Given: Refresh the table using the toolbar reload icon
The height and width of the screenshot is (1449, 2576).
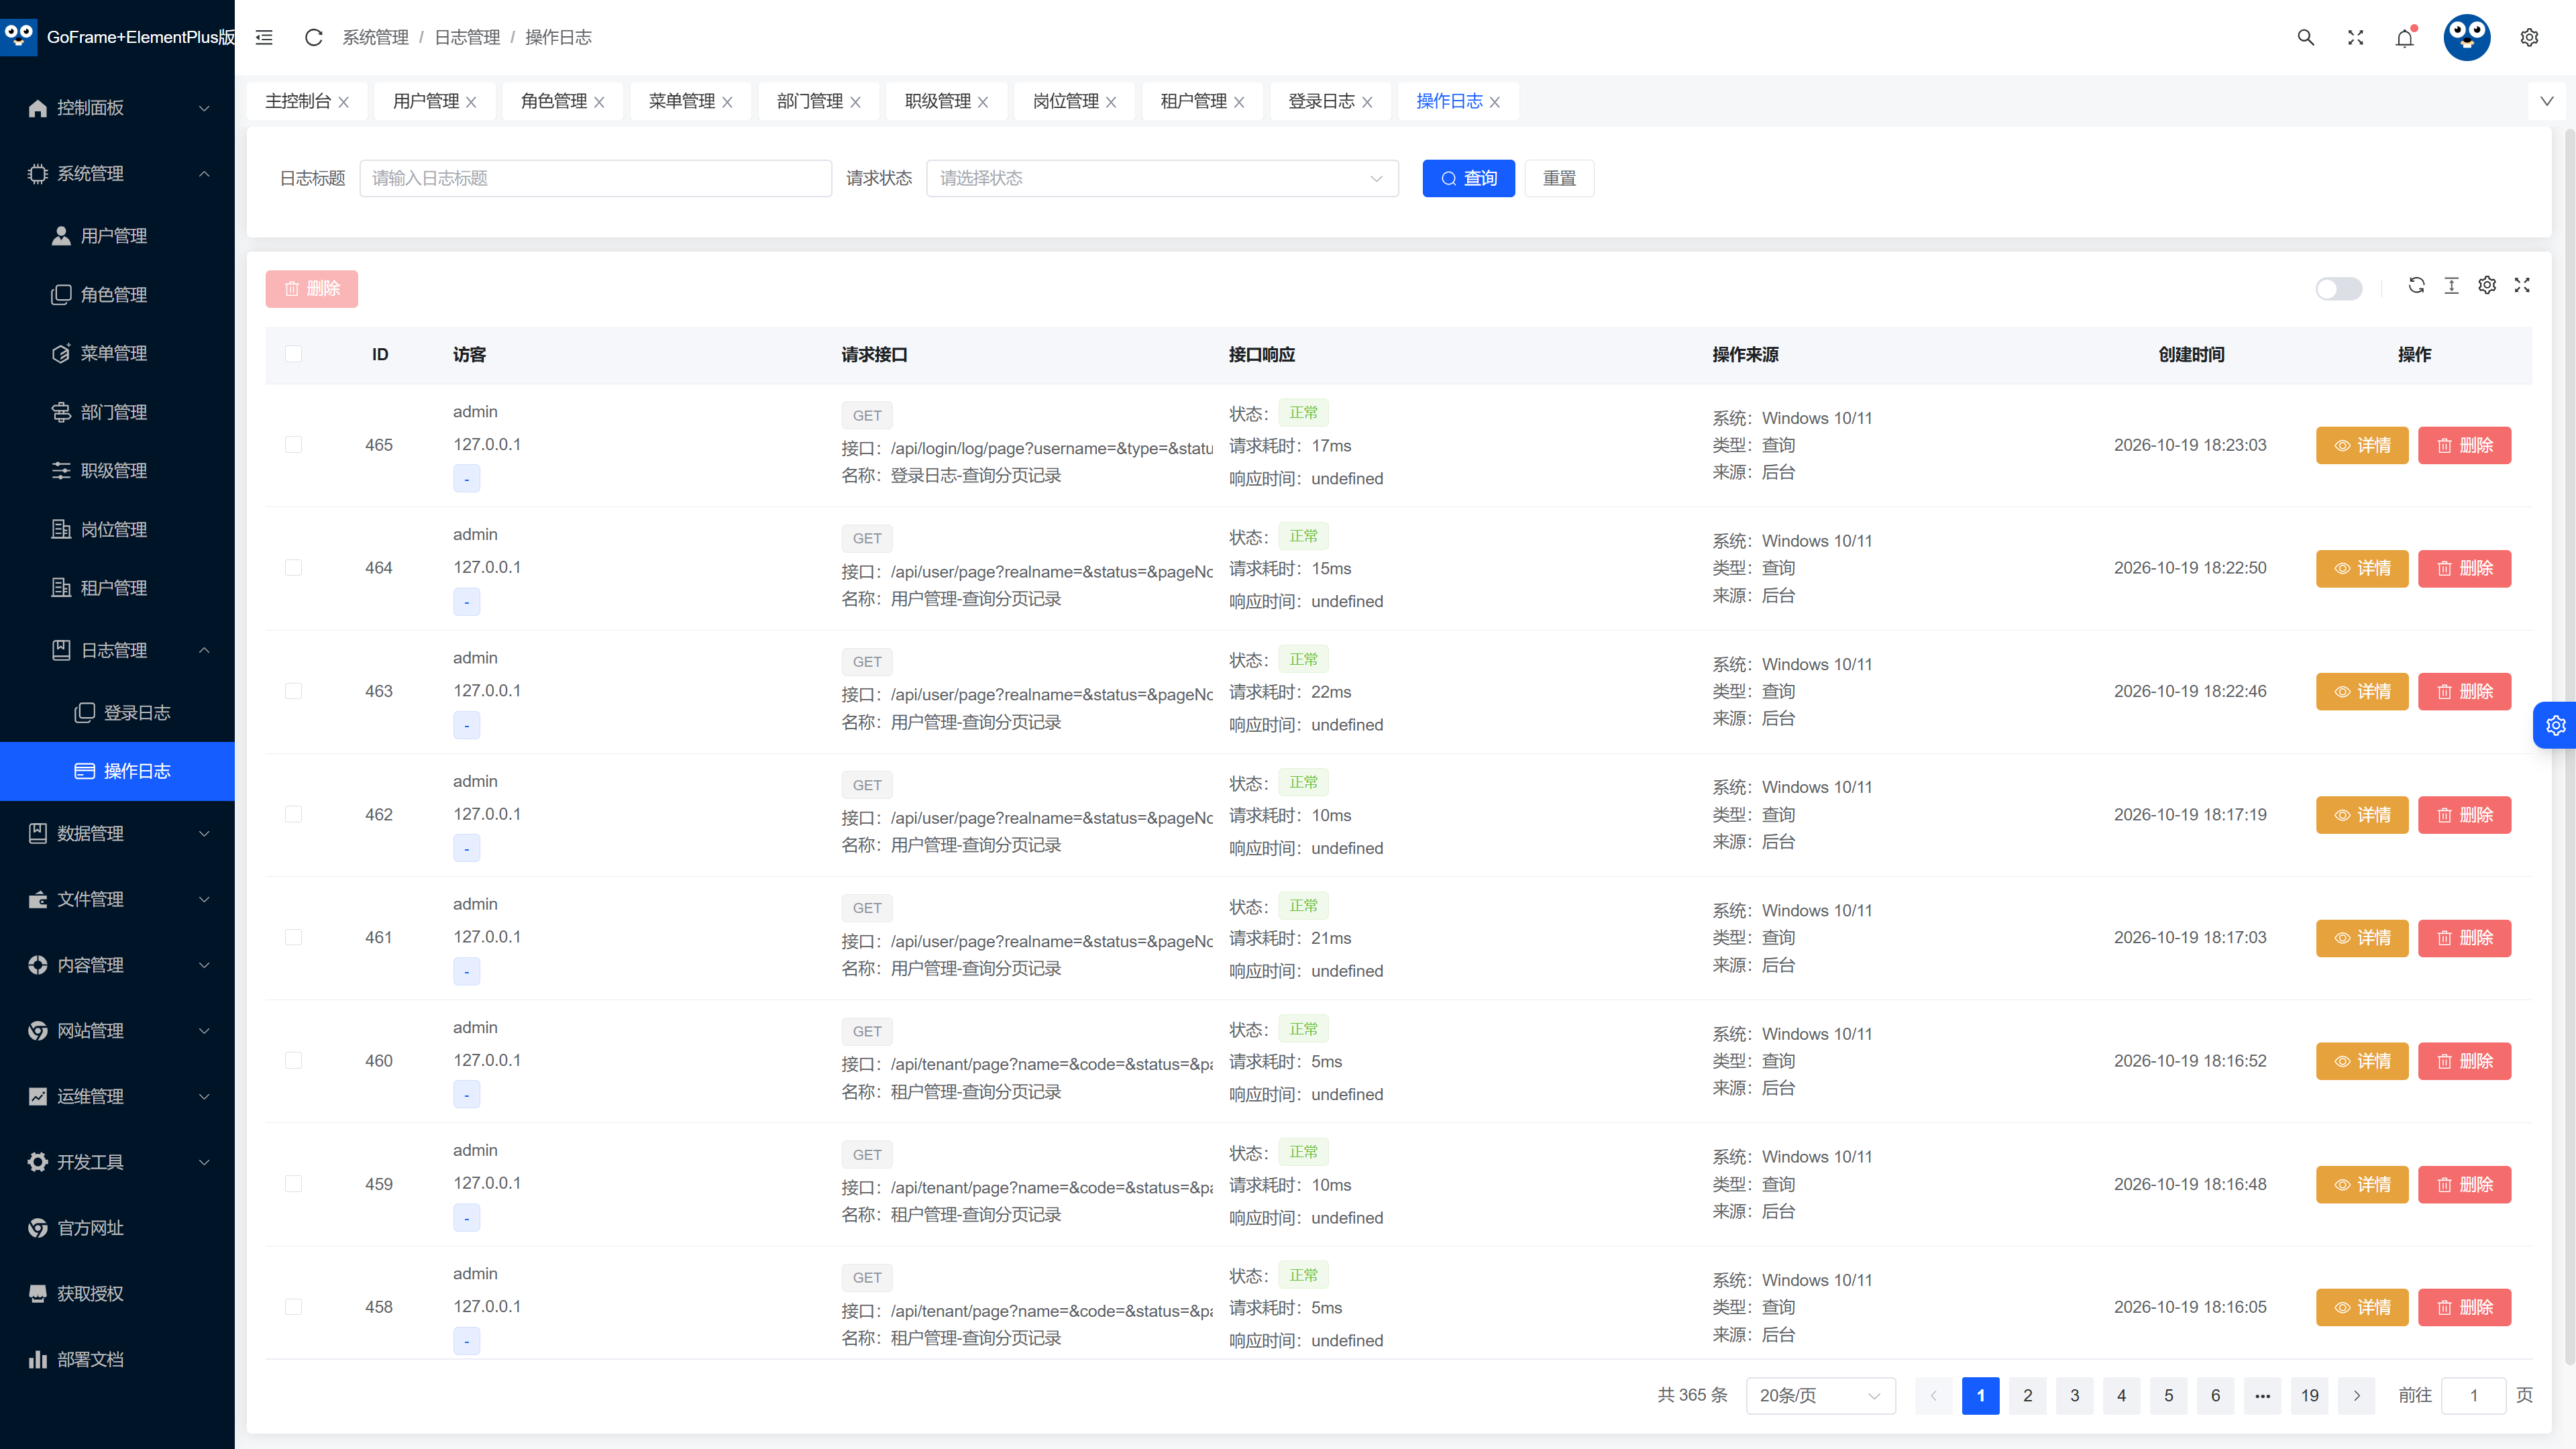Looking at the screenshot, I should pyautogui.click(x=2416, y=285).
